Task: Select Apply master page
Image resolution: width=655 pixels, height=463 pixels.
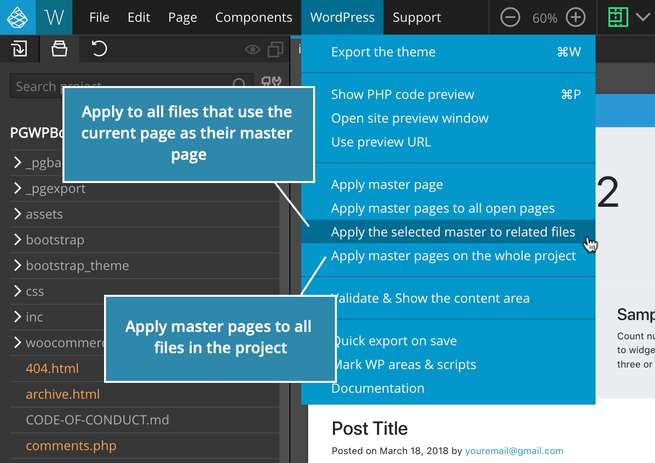Action: pyautogui.click(x=448, y=185)
